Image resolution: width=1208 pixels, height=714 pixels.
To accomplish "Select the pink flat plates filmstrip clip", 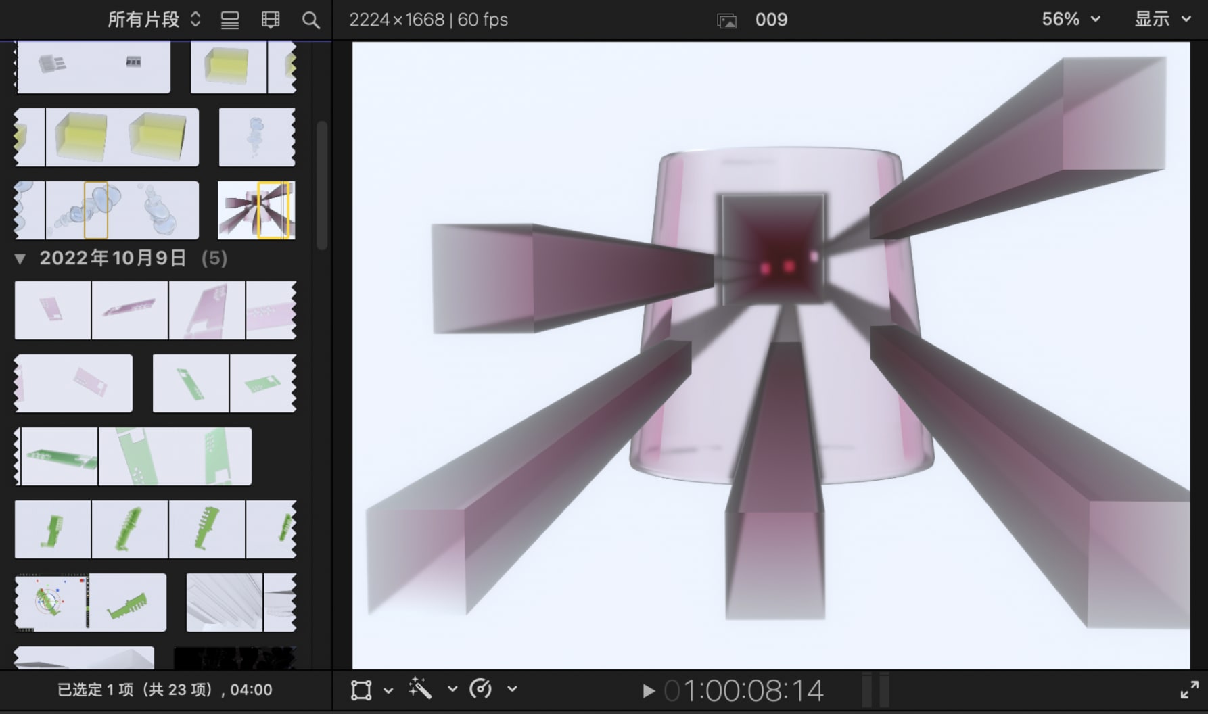I will 156,310.
